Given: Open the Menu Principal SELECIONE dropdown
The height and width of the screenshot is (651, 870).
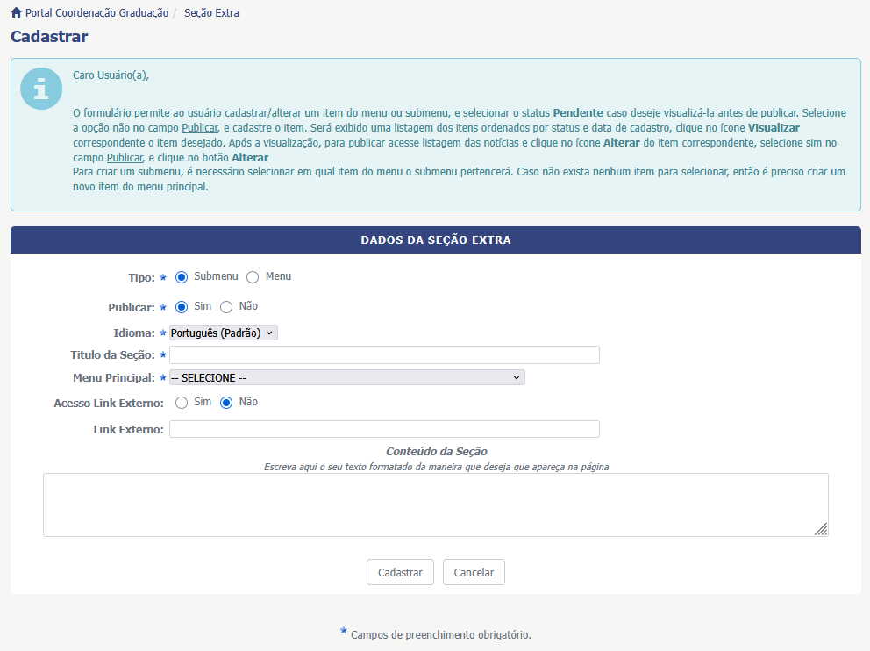Looking at the screenshot, I should [x=346, y=377].
